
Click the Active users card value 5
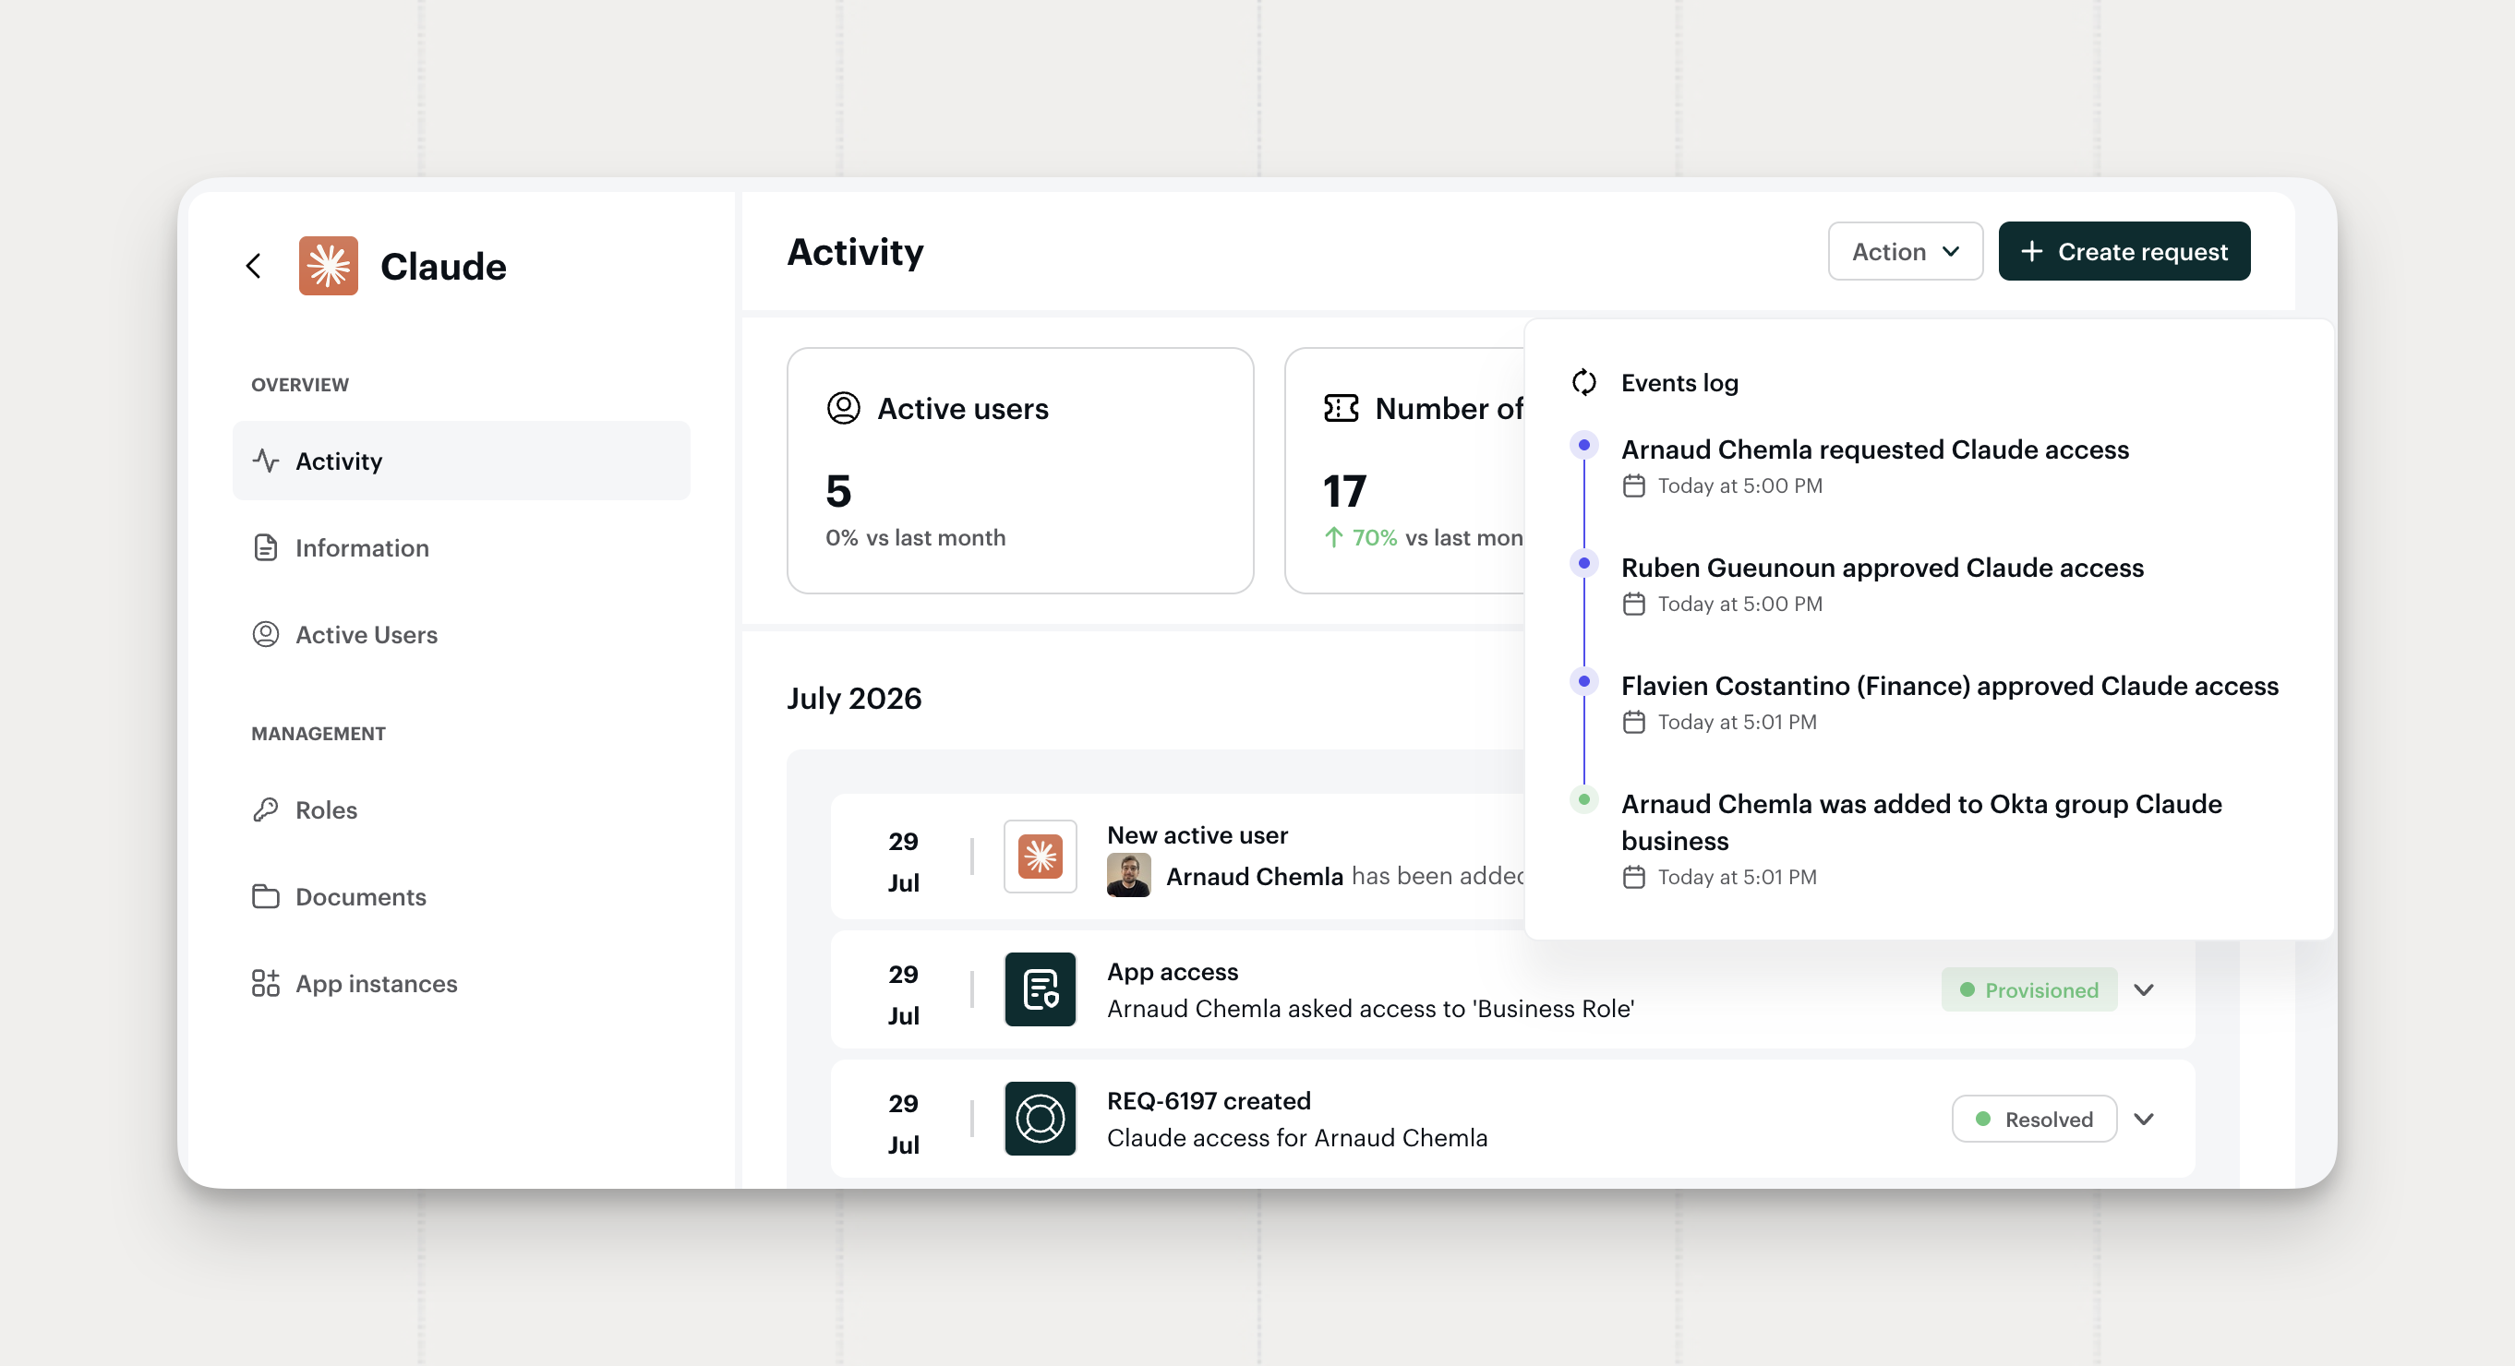point(838,491)
